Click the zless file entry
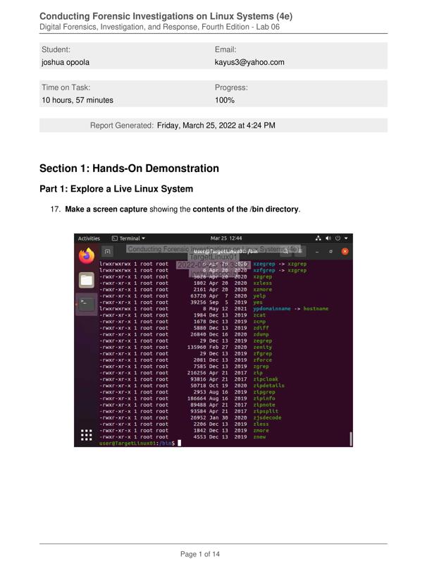The image size is (427, 564). (261, 424)
